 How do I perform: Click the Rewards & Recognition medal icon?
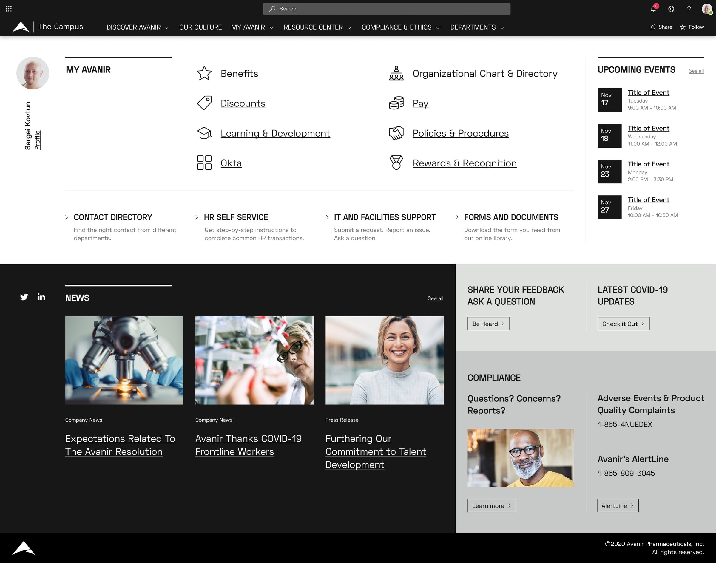[396, 163]
